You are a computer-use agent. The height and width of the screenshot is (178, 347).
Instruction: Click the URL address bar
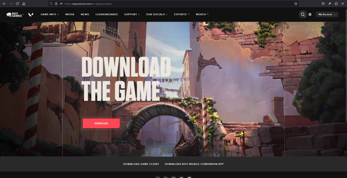[x=169, y=4]
